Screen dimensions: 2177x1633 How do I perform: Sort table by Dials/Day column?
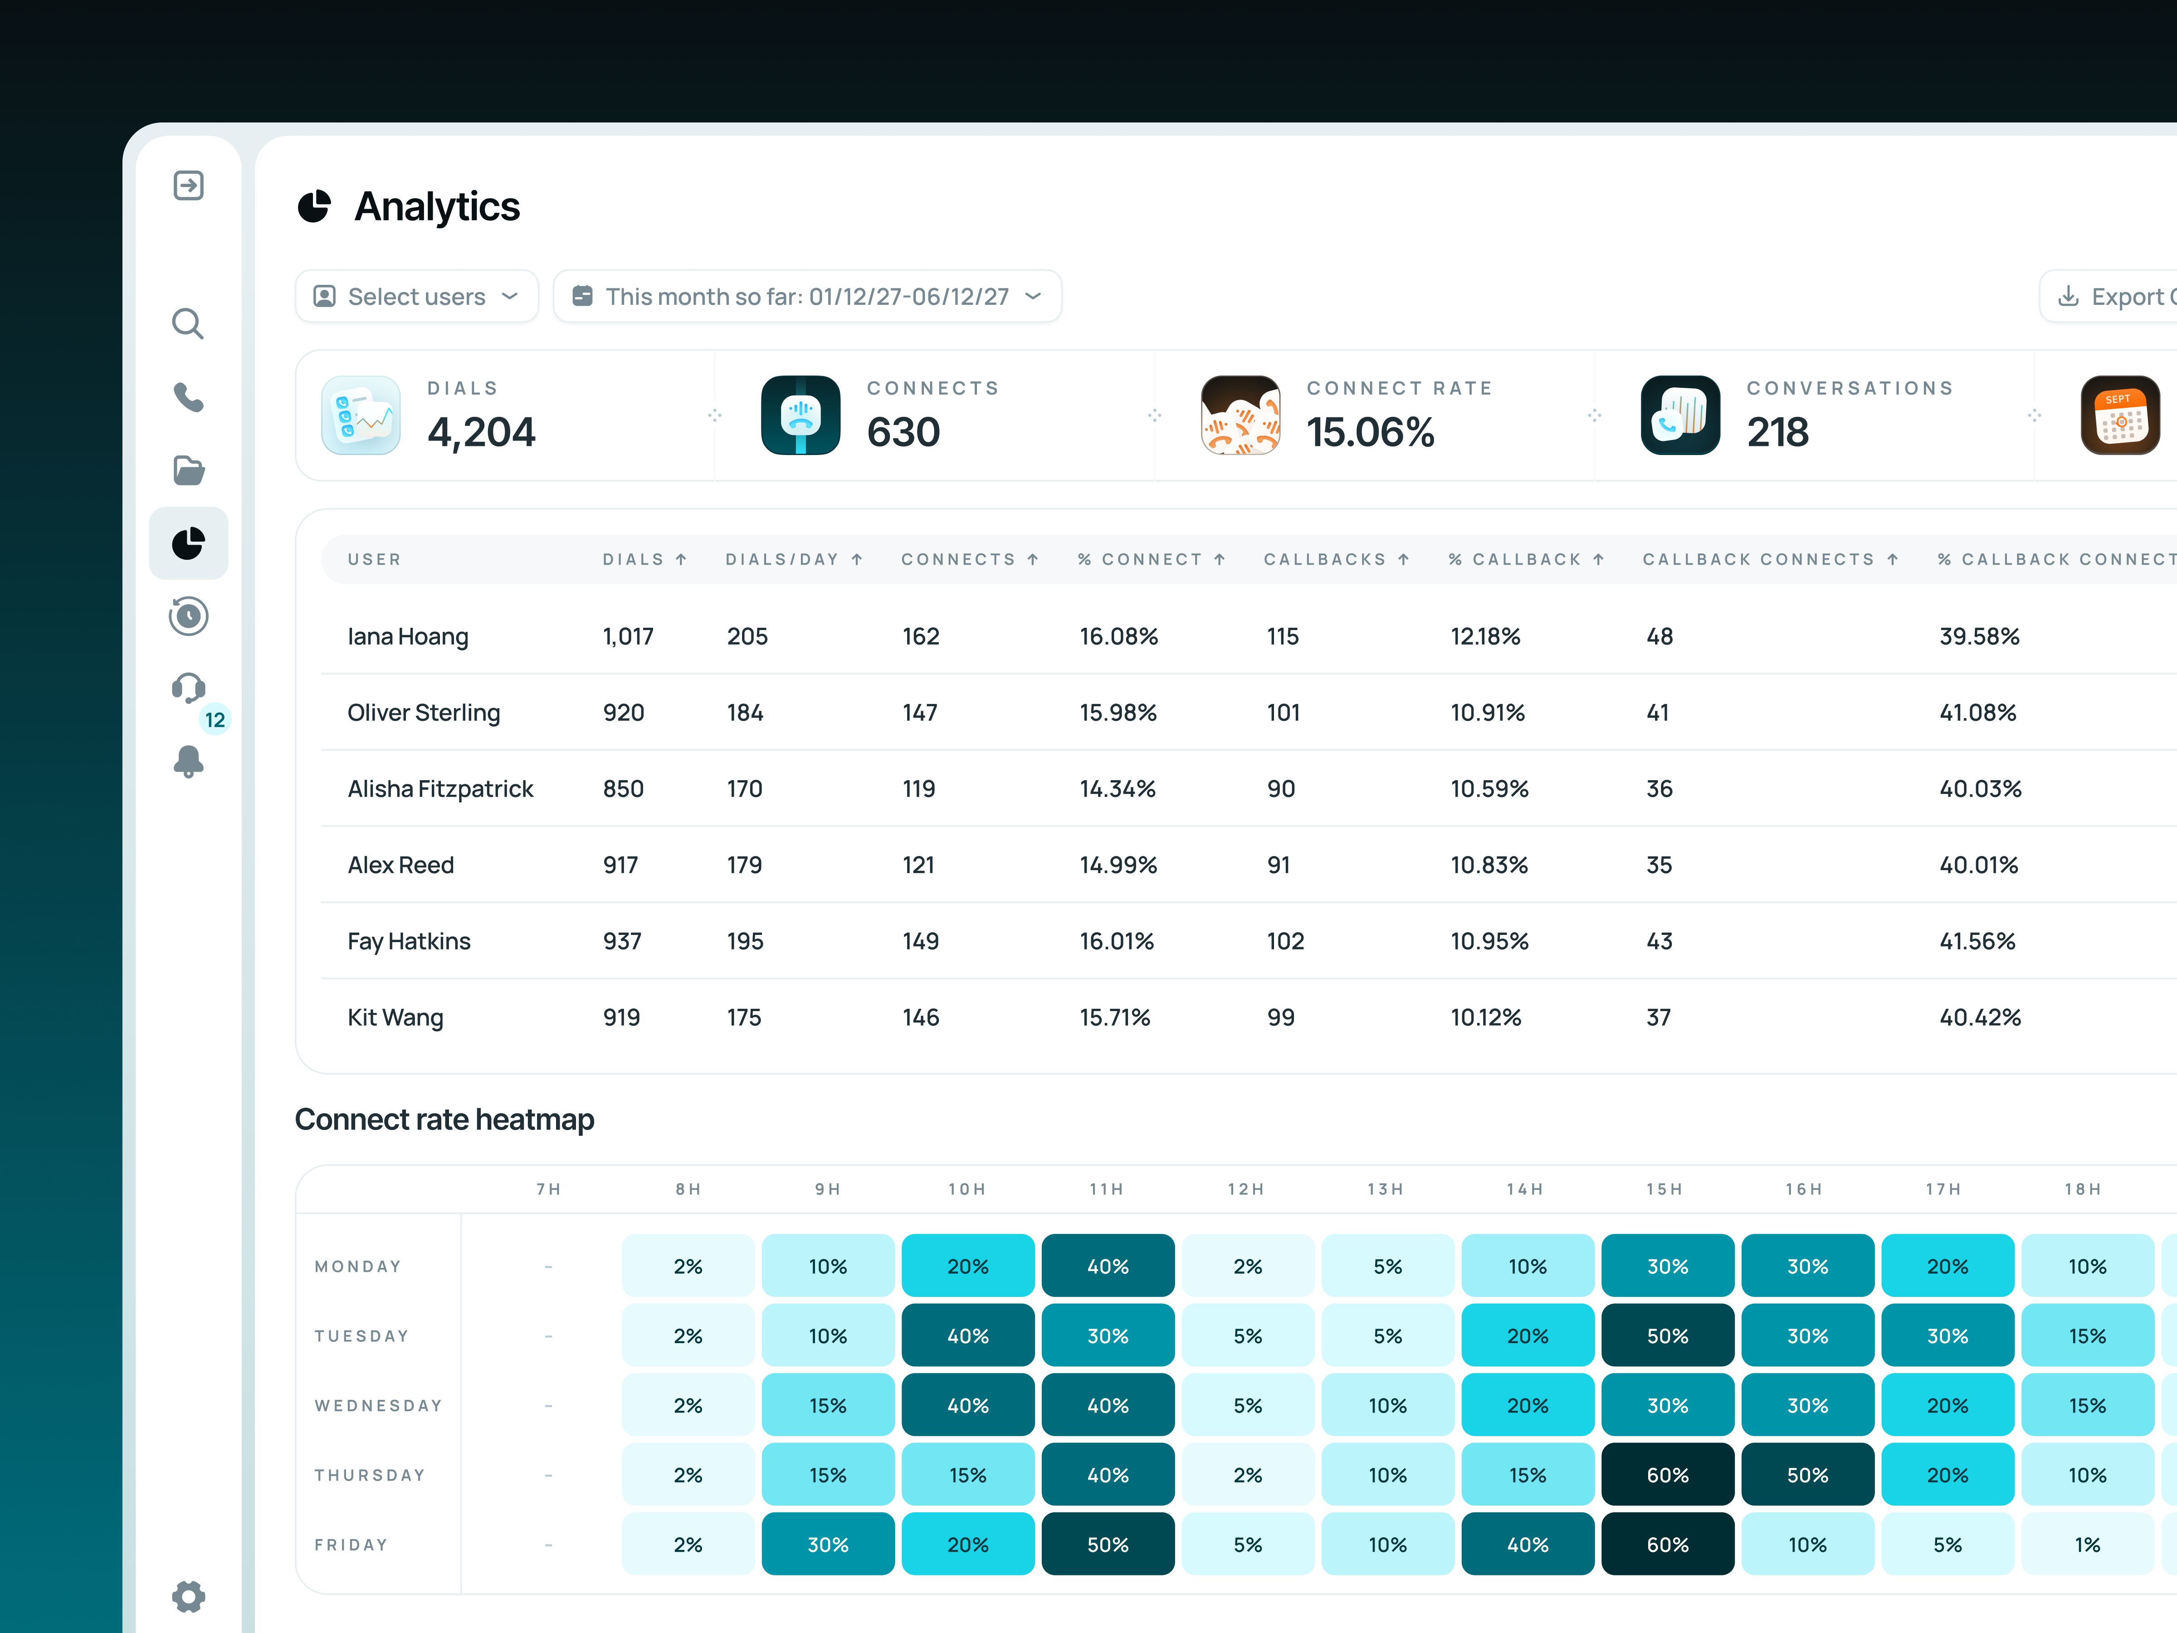794,559
